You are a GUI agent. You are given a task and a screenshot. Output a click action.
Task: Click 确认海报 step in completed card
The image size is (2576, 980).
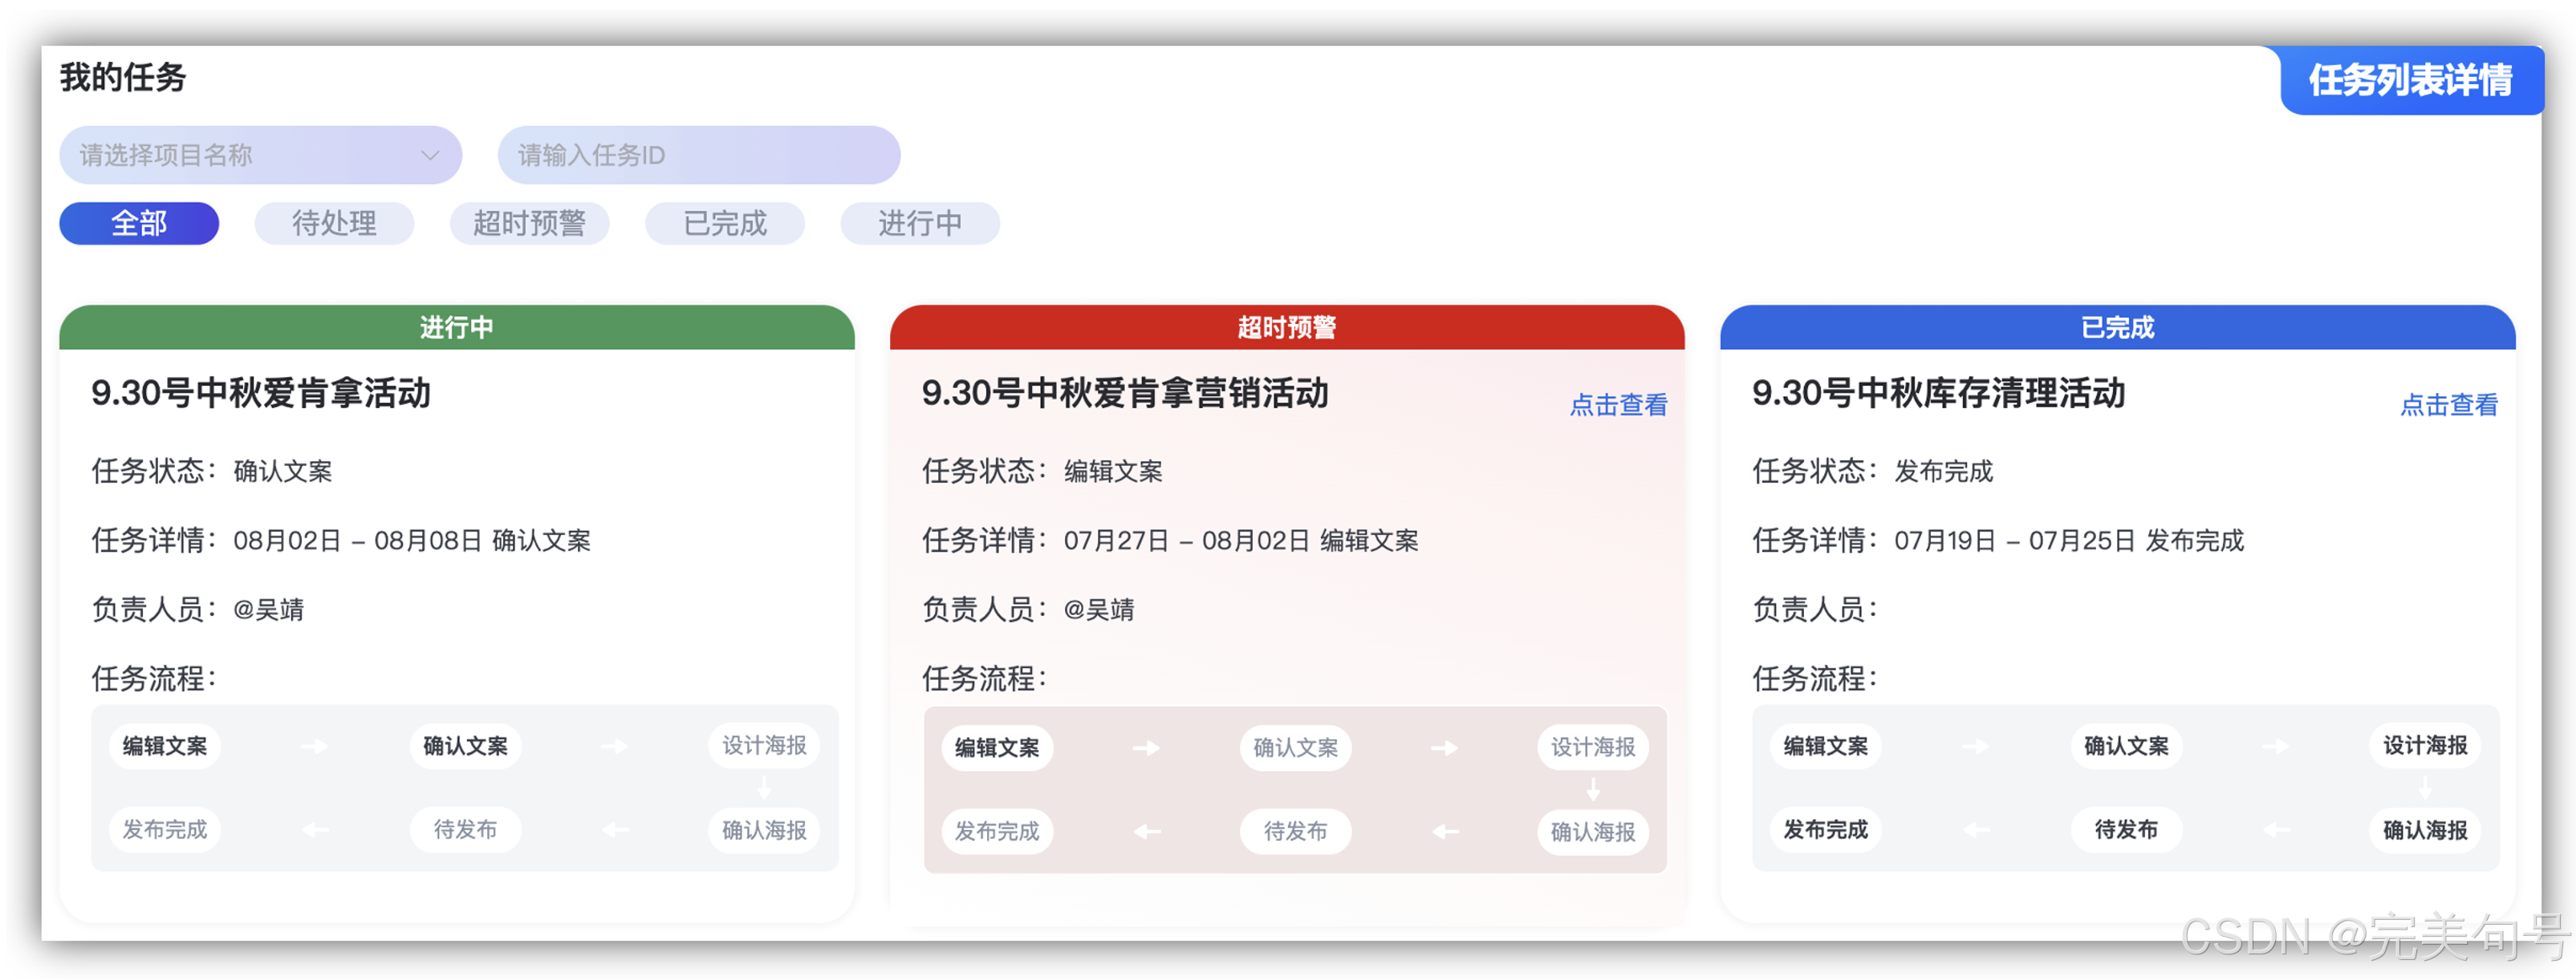(x=2424, y=829)
